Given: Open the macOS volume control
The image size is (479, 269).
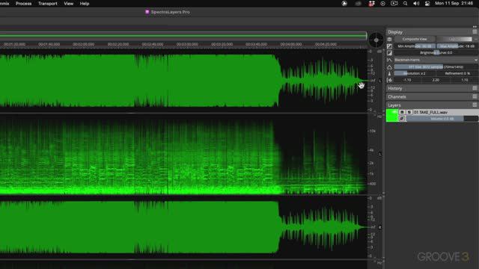Looking at the screenshot, I should point(416,4).
